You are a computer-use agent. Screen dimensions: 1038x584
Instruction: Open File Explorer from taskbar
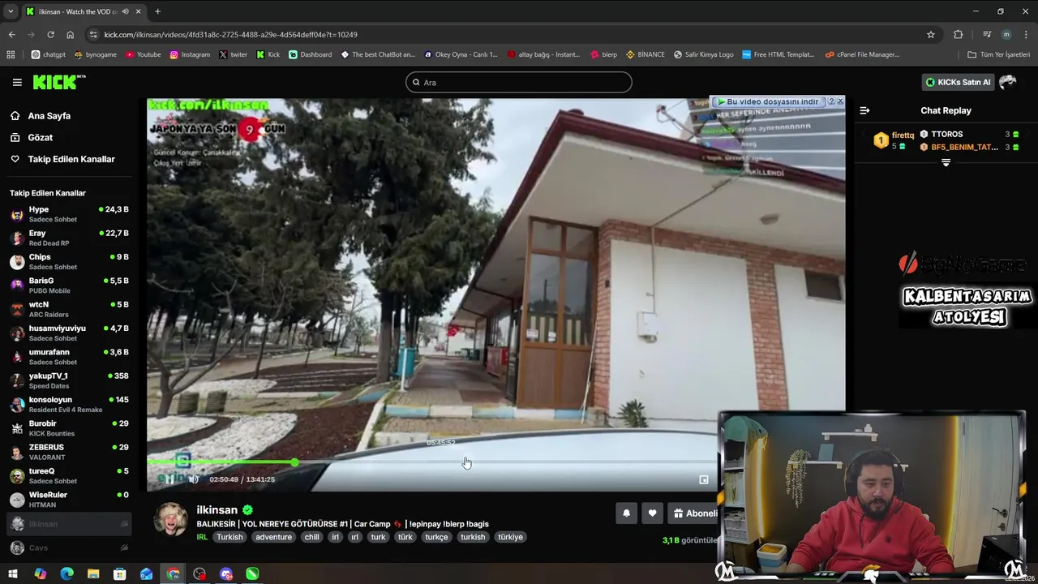pos(92,573)
